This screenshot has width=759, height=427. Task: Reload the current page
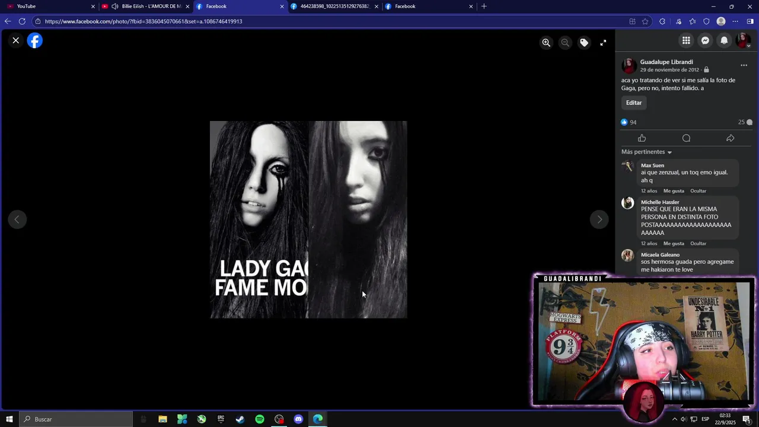coord(22,21)
